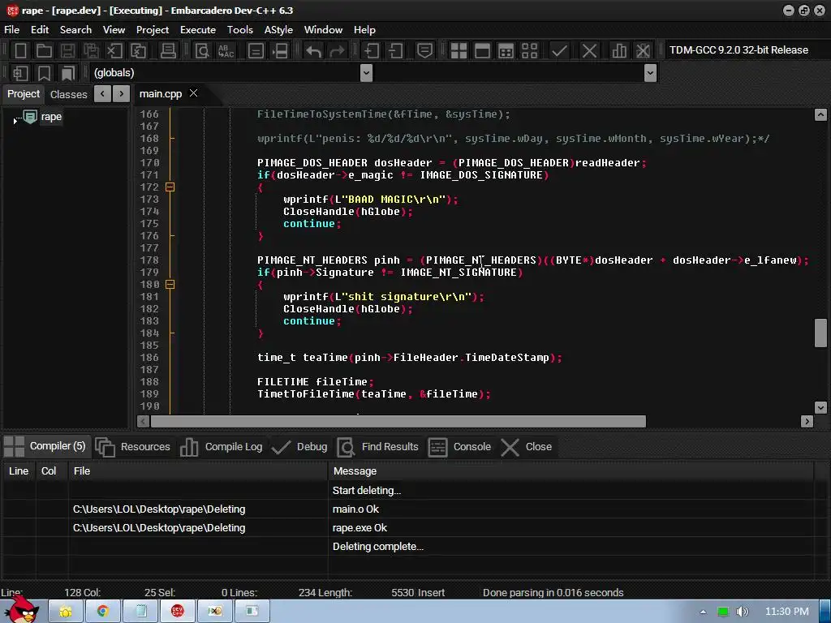This screenshot has width=831, height=623.
Task: Open the Edit menu
Action: tap(40, 30)
